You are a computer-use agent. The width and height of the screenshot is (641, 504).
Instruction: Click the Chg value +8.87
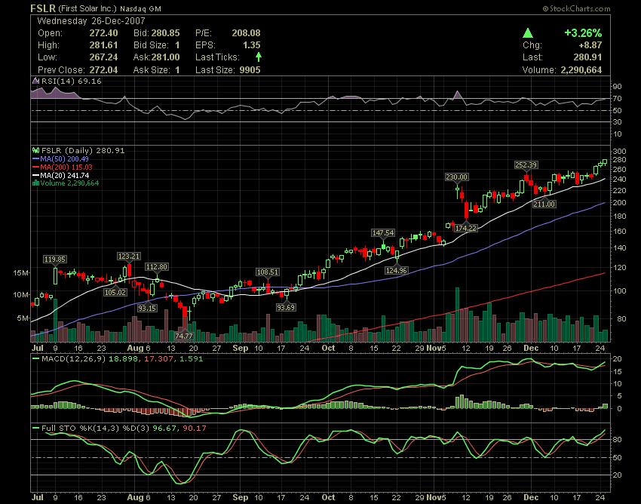(x=590, y=45)
